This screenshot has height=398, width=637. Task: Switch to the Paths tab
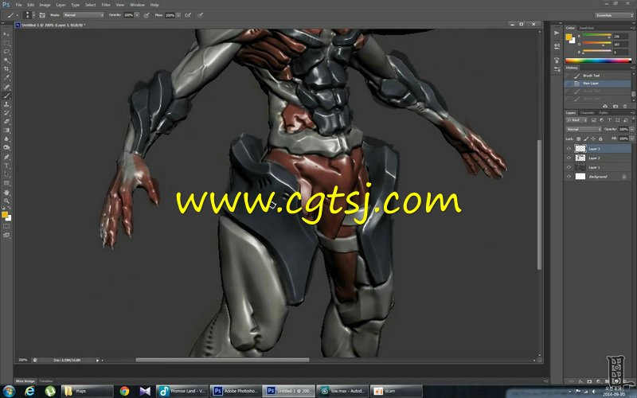tap(604, 112)
